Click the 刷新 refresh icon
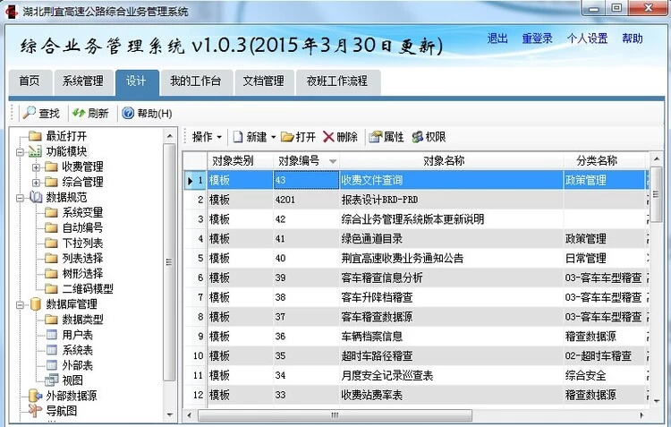Screen dimensions: 671x427 tap(79, 114)
